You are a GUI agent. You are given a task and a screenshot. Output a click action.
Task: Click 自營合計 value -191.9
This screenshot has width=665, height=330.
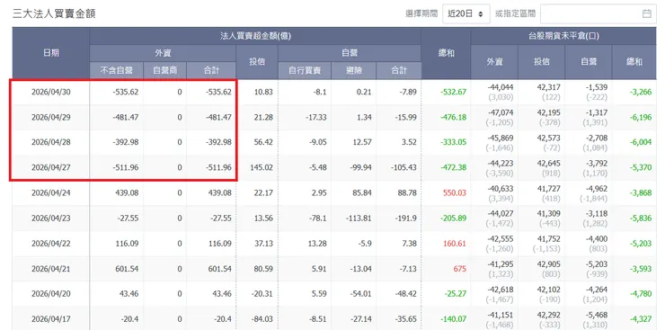(x=405, y=218)
